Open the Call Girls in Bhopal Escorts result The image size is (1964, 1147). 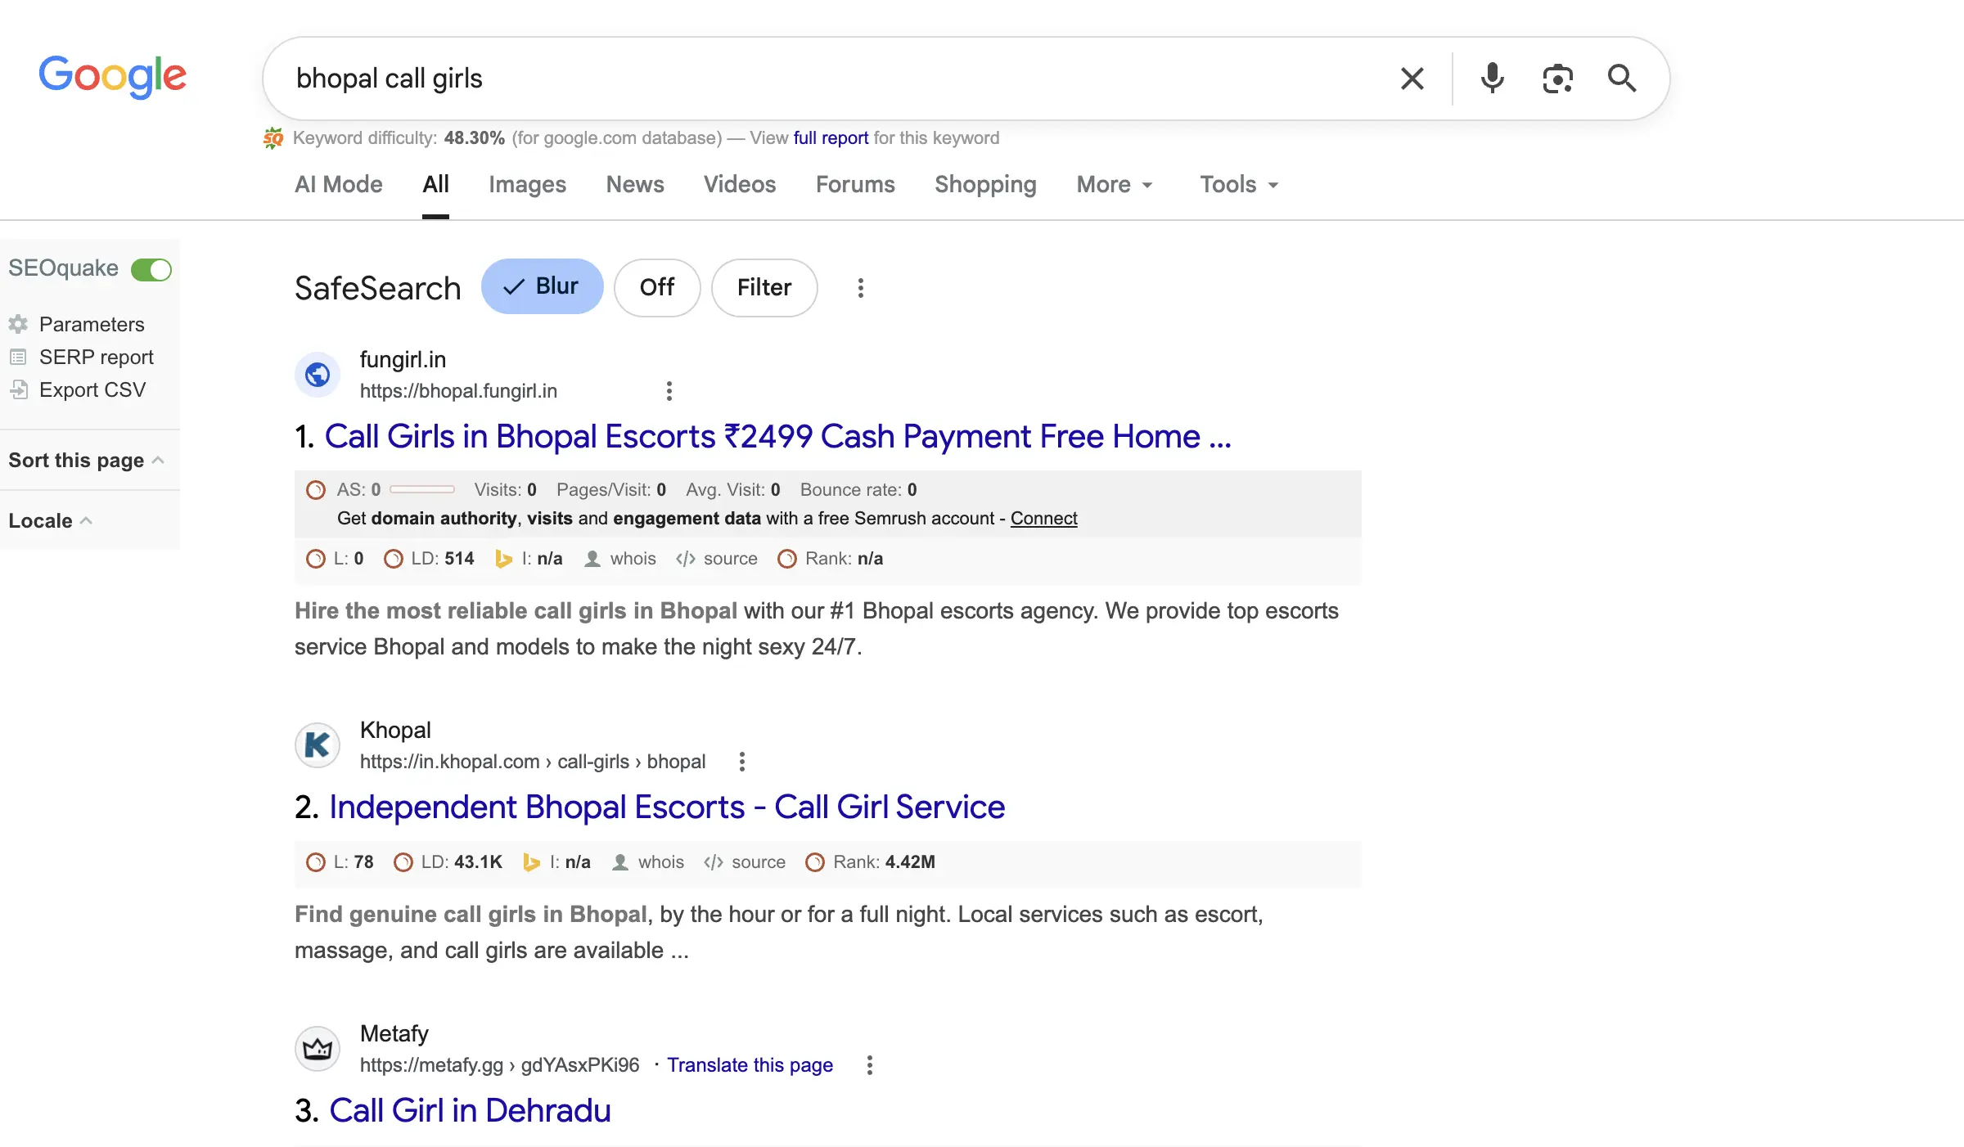[x=778, y=437]
